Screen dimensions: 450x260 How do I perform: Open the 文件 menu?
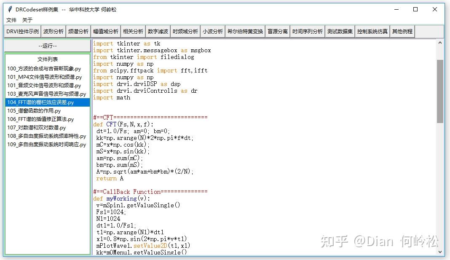tap(11, 20)
